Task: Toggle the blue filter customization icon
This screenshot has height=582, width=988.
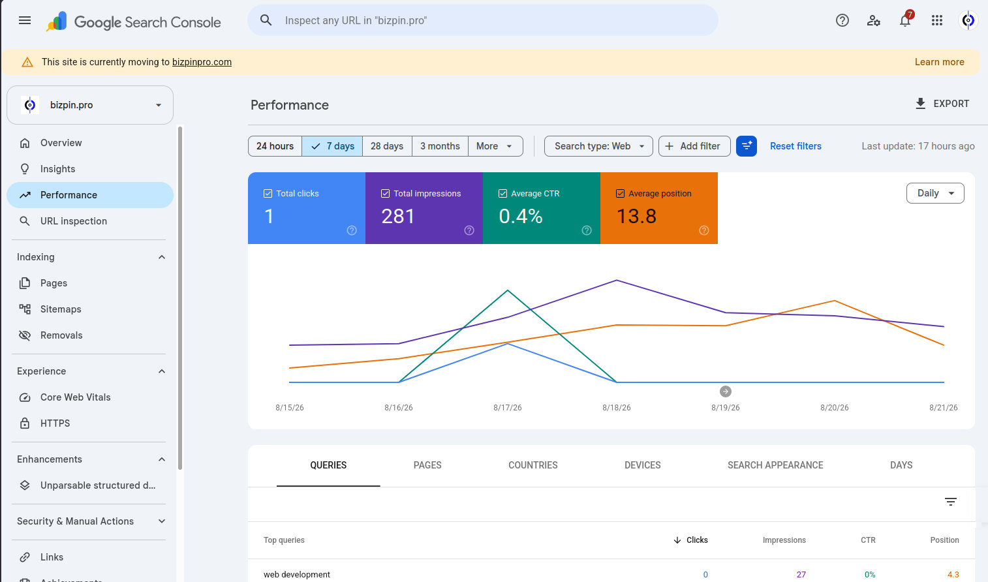Action: pyautogui.click(x=747, y=146)
